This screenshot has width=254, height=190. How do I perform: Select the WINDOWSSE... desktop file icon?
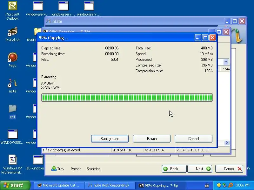(12, 137)
